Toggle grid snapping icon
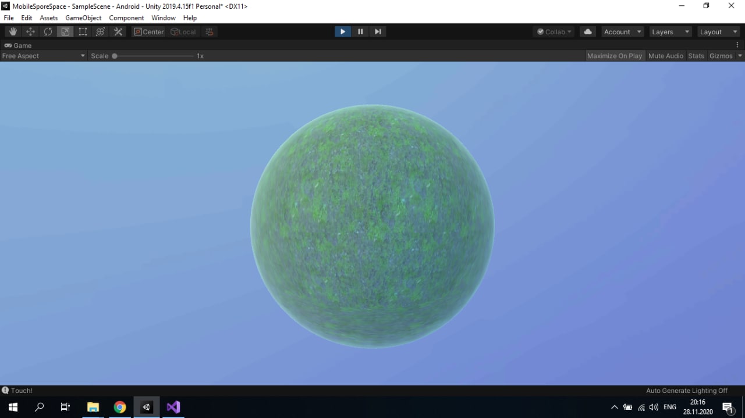 tap(210, 32)
